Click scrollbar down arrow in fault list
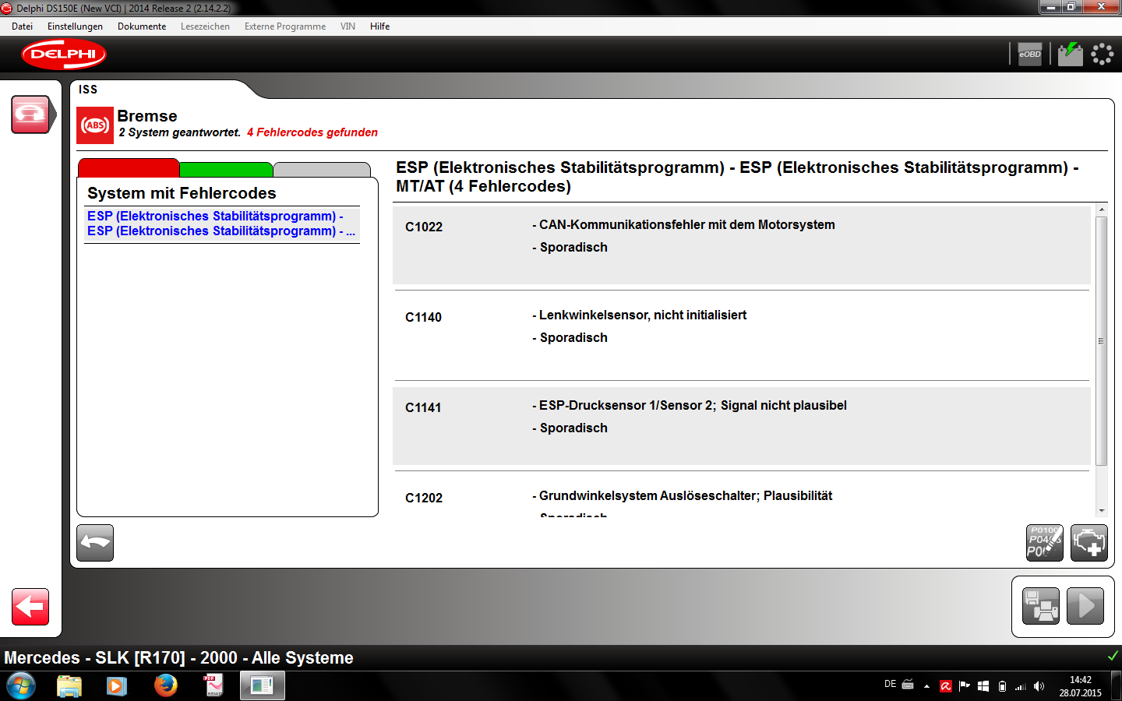The height and width of the screenshot is (701, 1122). pos(1101,511)
